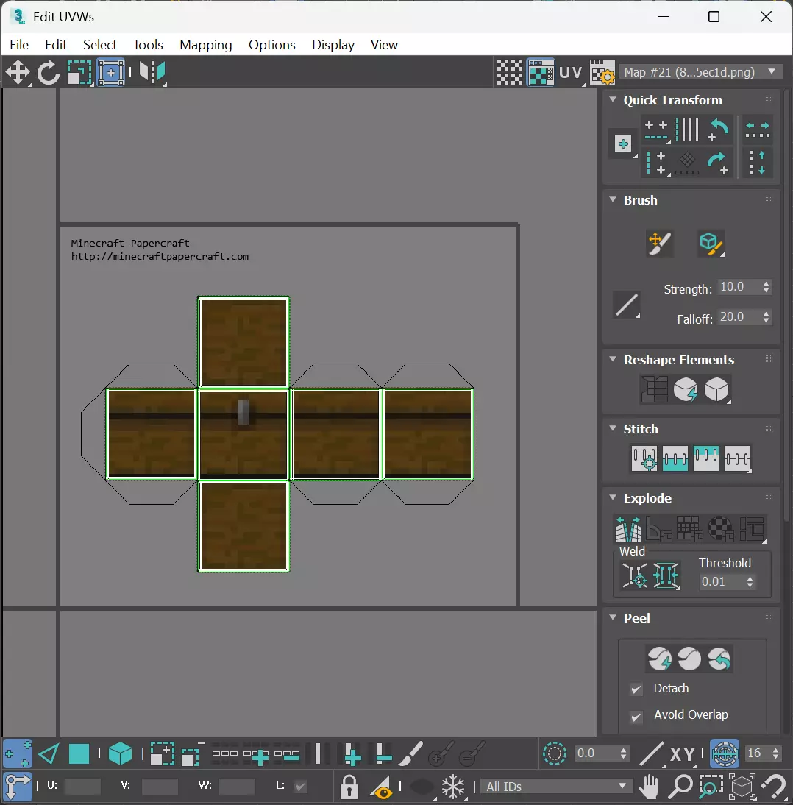
Task: Collapse the Explode rollout
Action: coord(613,497)
